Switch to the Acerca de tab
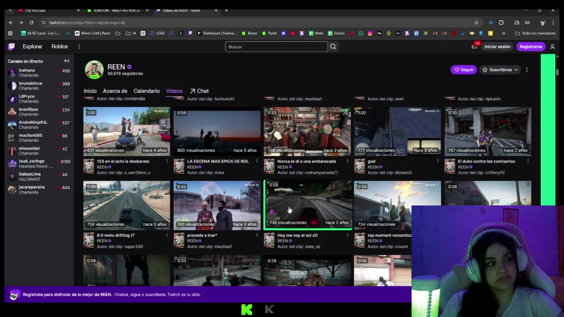Image resolution: width=564 pixels, height=317 pixels. coord(115,91)
